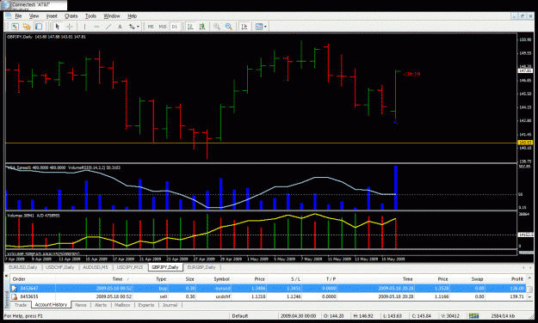Click the connection status bars icon

tap(473, 316)
